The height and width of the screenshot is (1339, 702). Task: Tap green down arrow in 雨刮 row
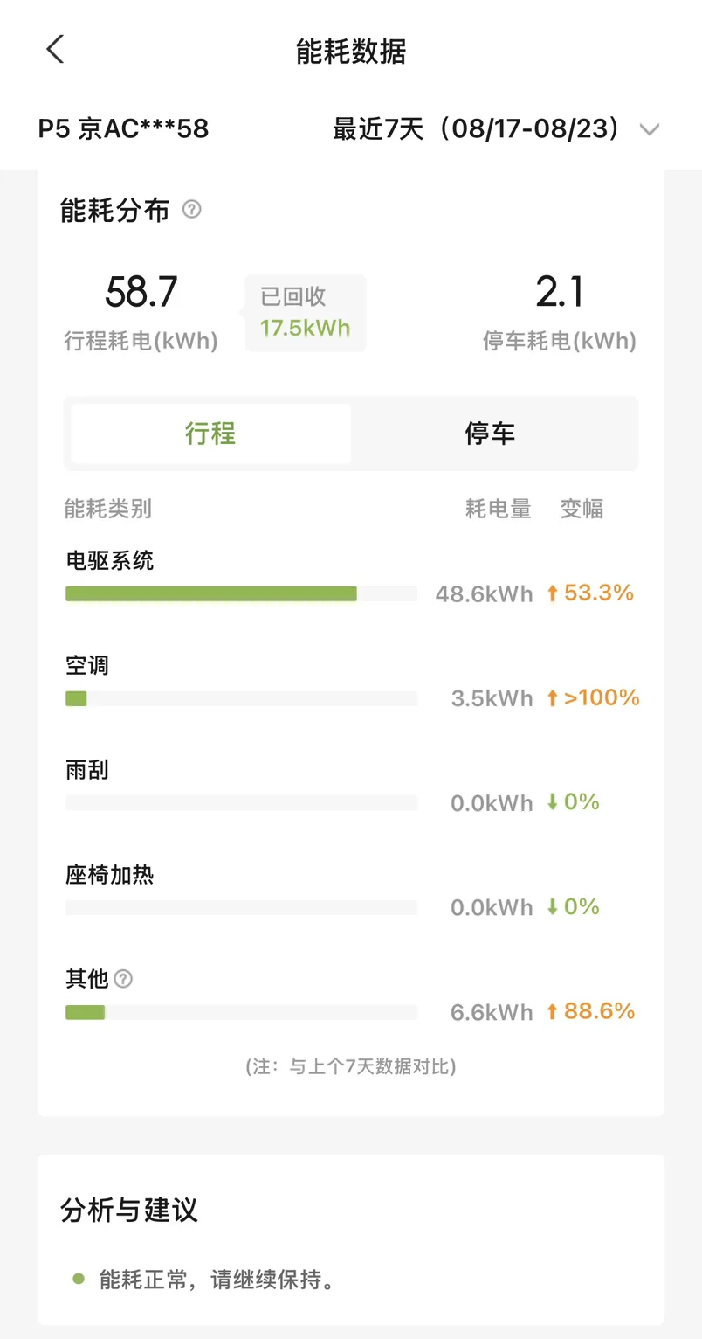point(552,802)
